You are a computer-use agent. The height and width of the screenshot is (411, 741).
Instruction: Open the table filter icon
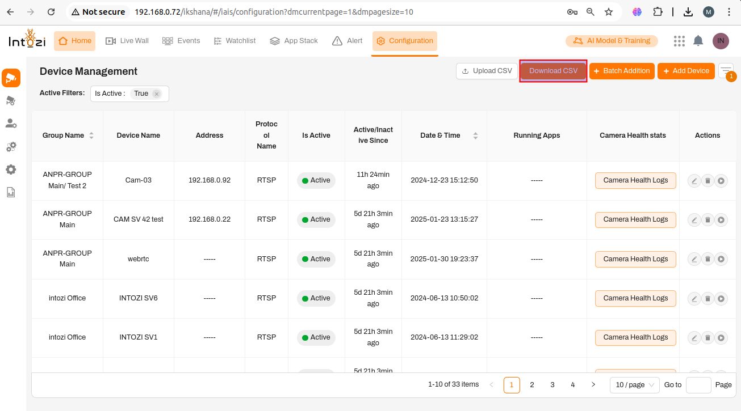tap(726, 70)
